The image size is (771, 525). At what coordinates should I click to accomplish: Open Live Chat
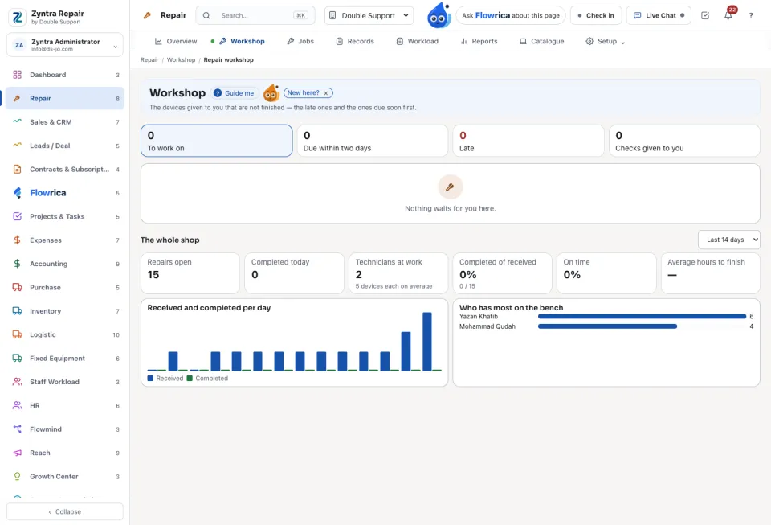tap(659, 16)
